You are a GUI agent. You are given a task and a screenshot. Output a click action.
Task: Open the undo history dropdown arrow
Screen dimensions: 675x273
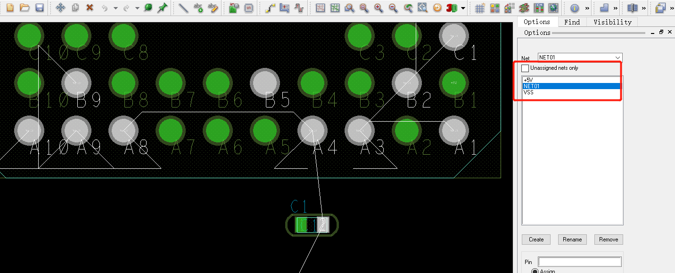tap(115, 8)
